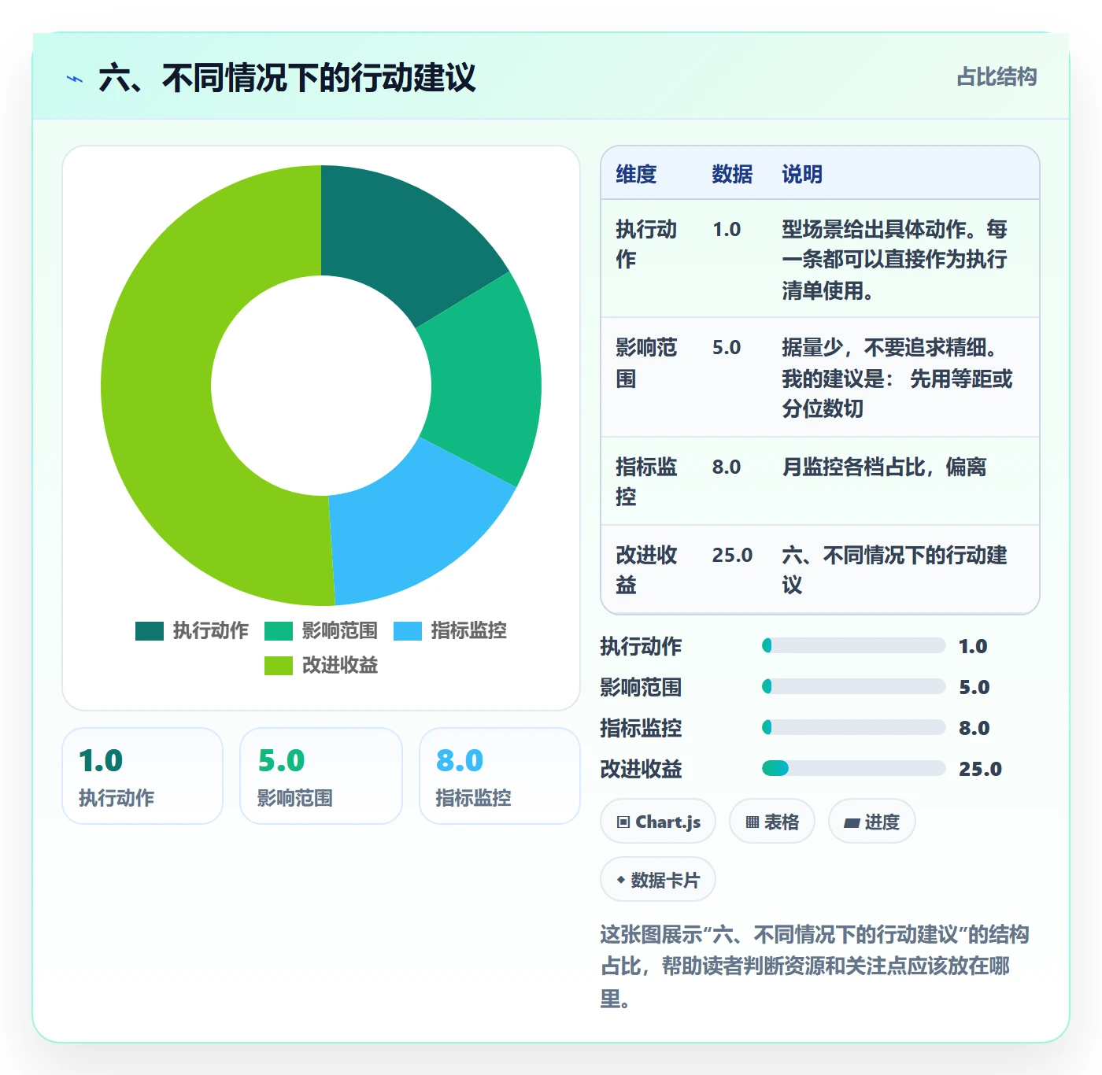Select the 1.0 执行动作 data card
Screen dimensions: 1102x1075
coord(142,776)
